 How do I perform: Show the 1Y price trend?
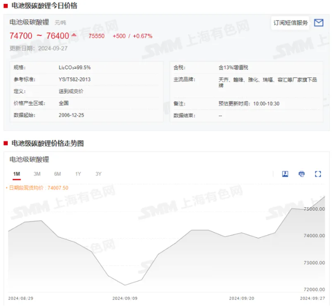point(78,174)
